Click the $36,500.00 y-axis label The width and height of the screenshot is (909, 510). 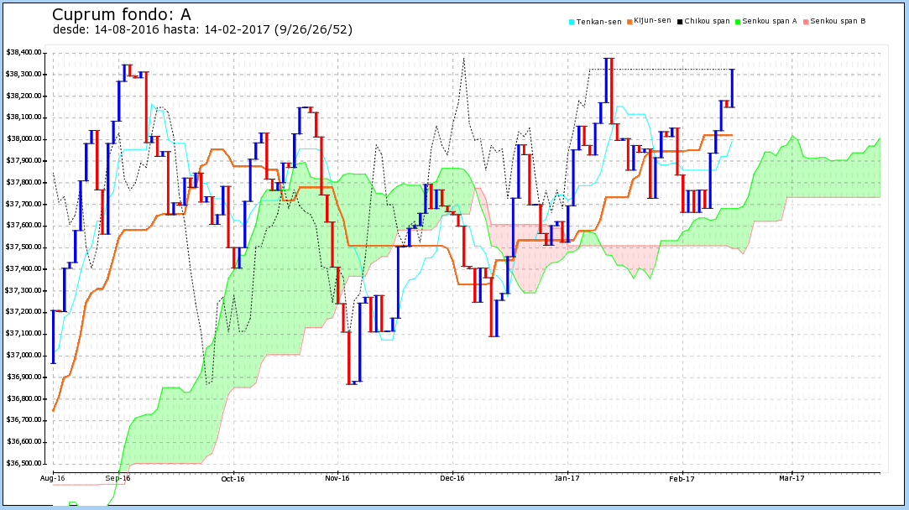click(x=24, y=464)
